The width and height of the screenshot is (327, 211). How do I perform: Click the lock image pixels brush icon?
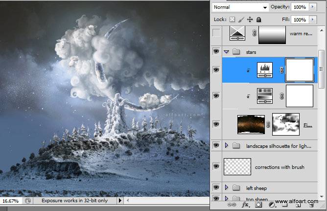241,20
